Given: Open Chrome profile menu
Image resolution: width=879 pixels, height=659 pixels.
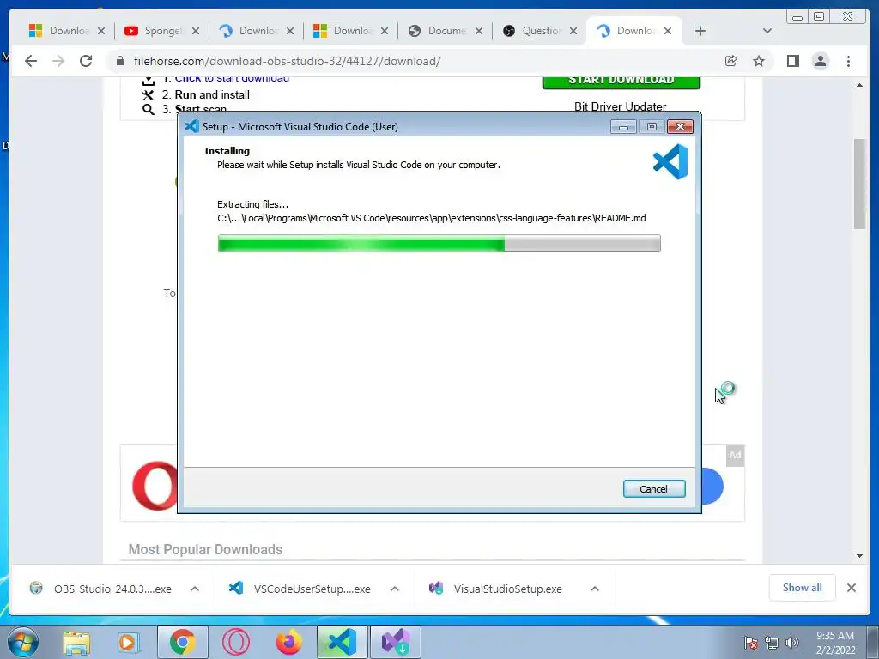Looking at the screenshot, I should tap(820, 61).
